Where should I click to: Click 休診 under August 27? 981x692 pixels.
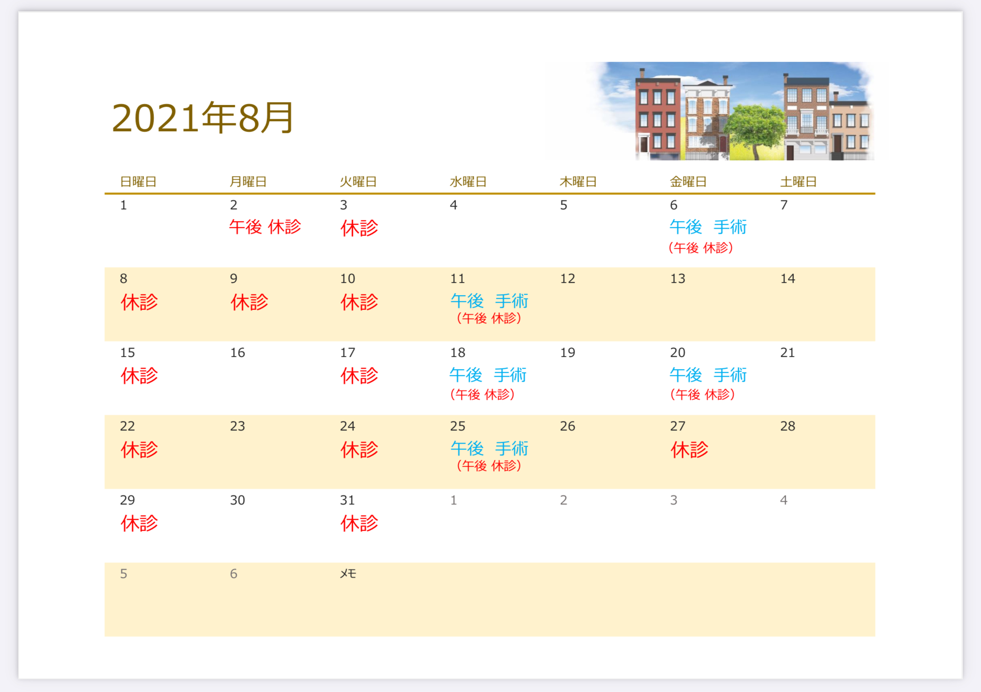[689, 450]
